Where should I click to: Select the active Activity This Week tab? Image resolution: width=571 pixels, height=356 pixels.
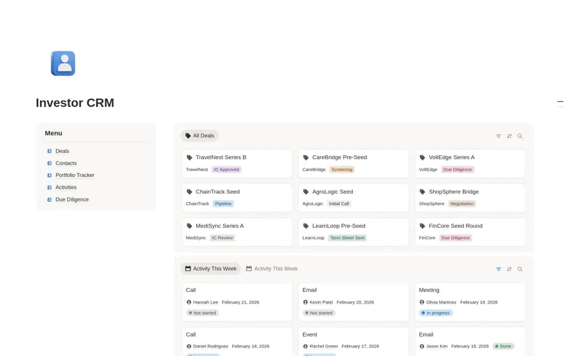pos(211,269)
